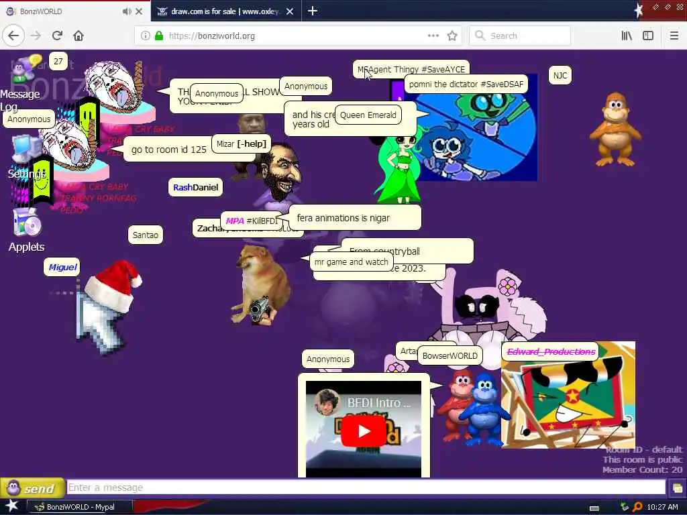The width and height of the screenshot is (687, 515).
Task: Click the Member Count: 20 text
Action: coord(642,469)
